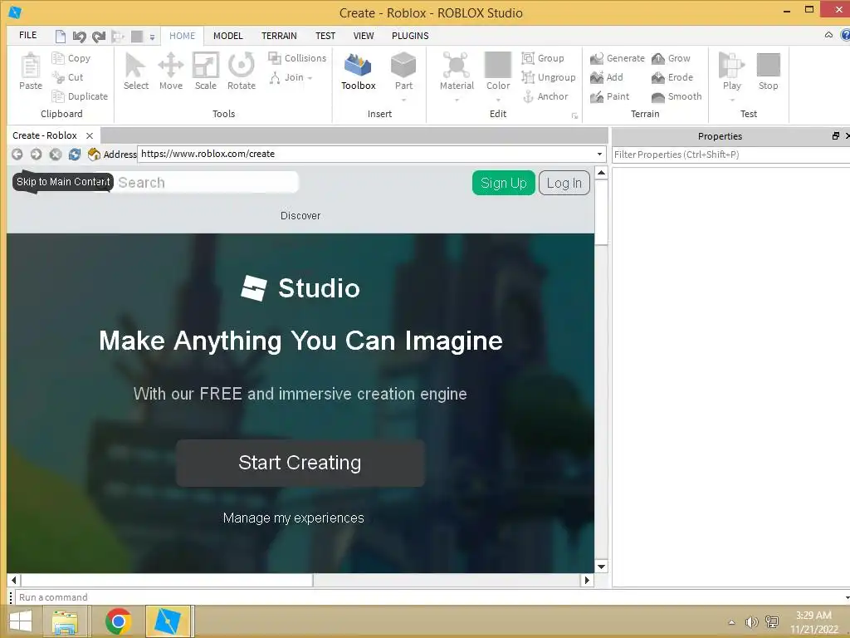The width and height of the screenshot is (850, 638).
Task: Insert a Part block
Action: (x=403, y=71)
